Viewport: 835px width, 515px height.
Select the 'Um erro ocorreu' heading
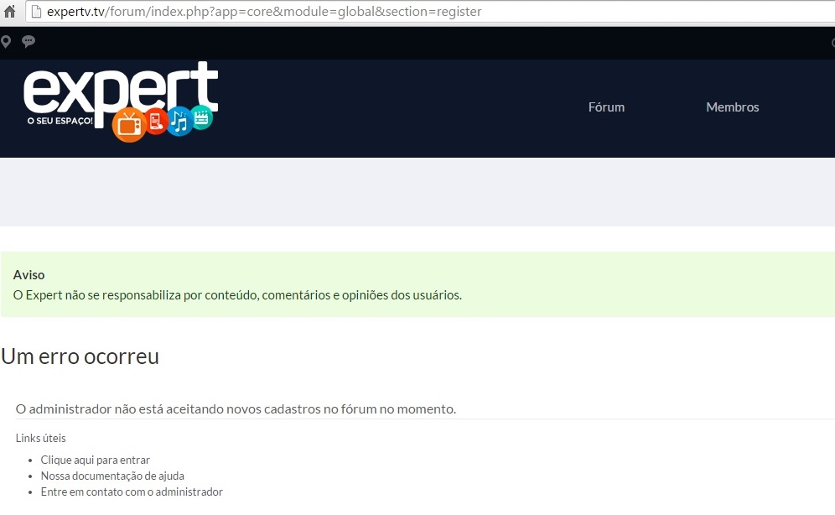[x=80, y=356]
